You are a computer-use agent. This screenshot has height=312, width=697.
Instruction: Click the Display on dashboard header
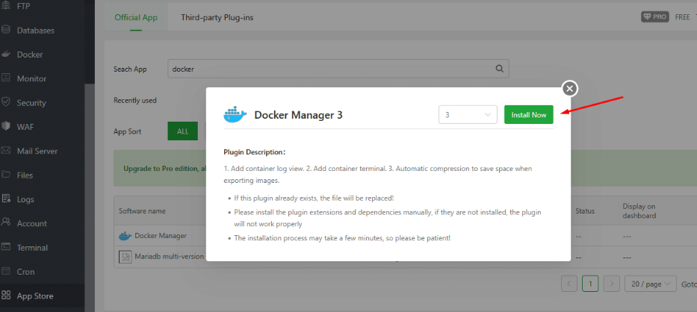pyautogui.click(x=639, y=210)
